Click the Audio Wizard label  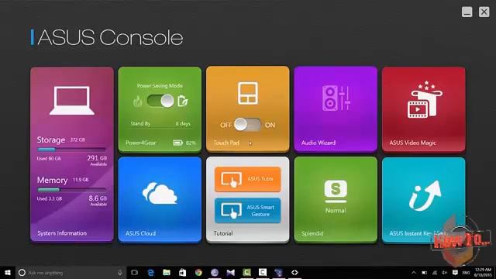point(319,143)
